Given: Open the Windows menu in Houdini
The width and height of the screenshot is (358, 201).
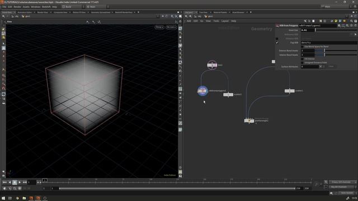Looking at the screenshot, I should tap(36, 7).
